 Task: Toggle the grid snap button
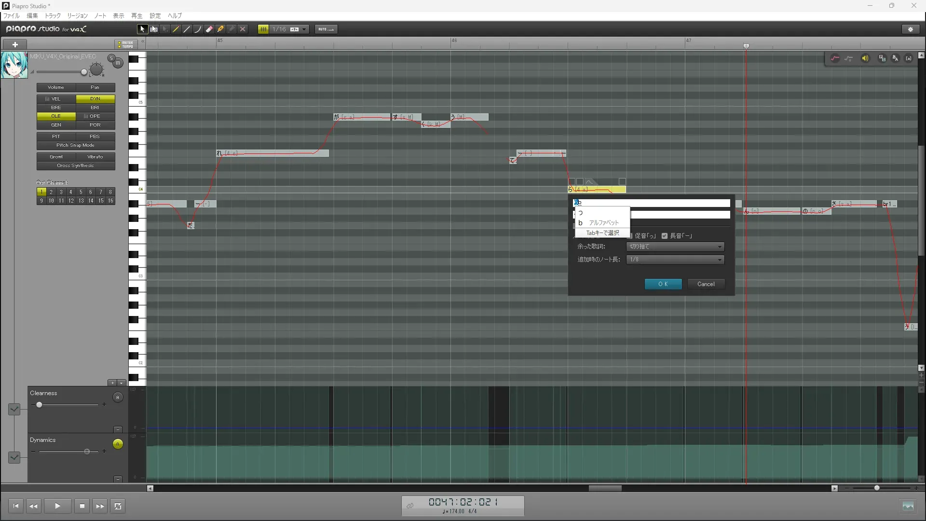pyautogui.click(x=263, y=29)
